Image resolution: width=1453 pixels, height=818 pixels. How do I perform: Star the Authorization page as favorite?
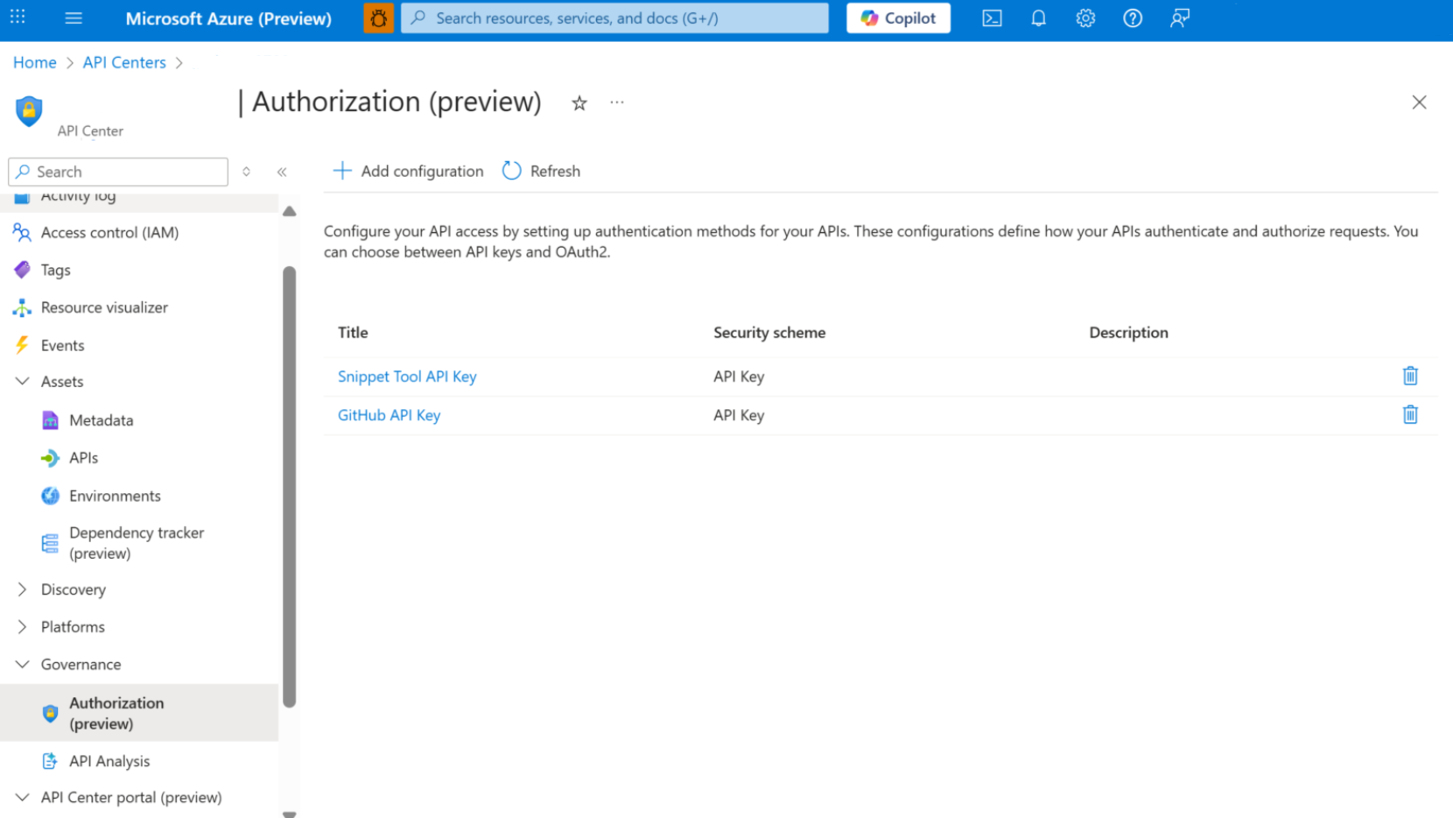pos(579,102)
